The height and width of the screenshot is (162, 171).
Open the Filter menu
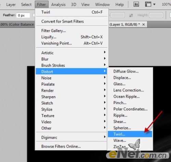(41, 4)
